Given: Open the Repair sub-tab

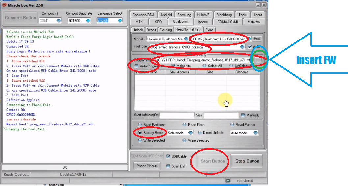Looking at the screenshot, I should coord(151,30).
